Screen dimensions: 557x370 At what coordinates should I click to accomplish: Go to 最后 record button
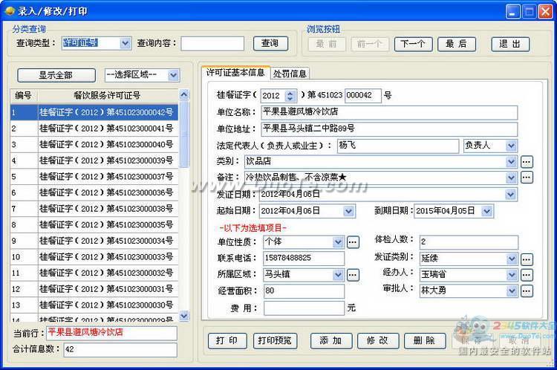(457, 44)
